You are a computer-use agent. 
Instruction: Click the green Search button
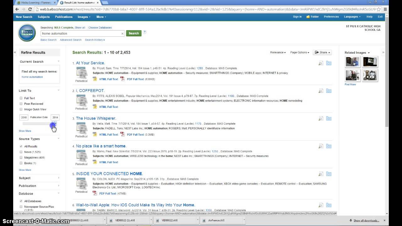pyautogui.click(x=134, y=33)
